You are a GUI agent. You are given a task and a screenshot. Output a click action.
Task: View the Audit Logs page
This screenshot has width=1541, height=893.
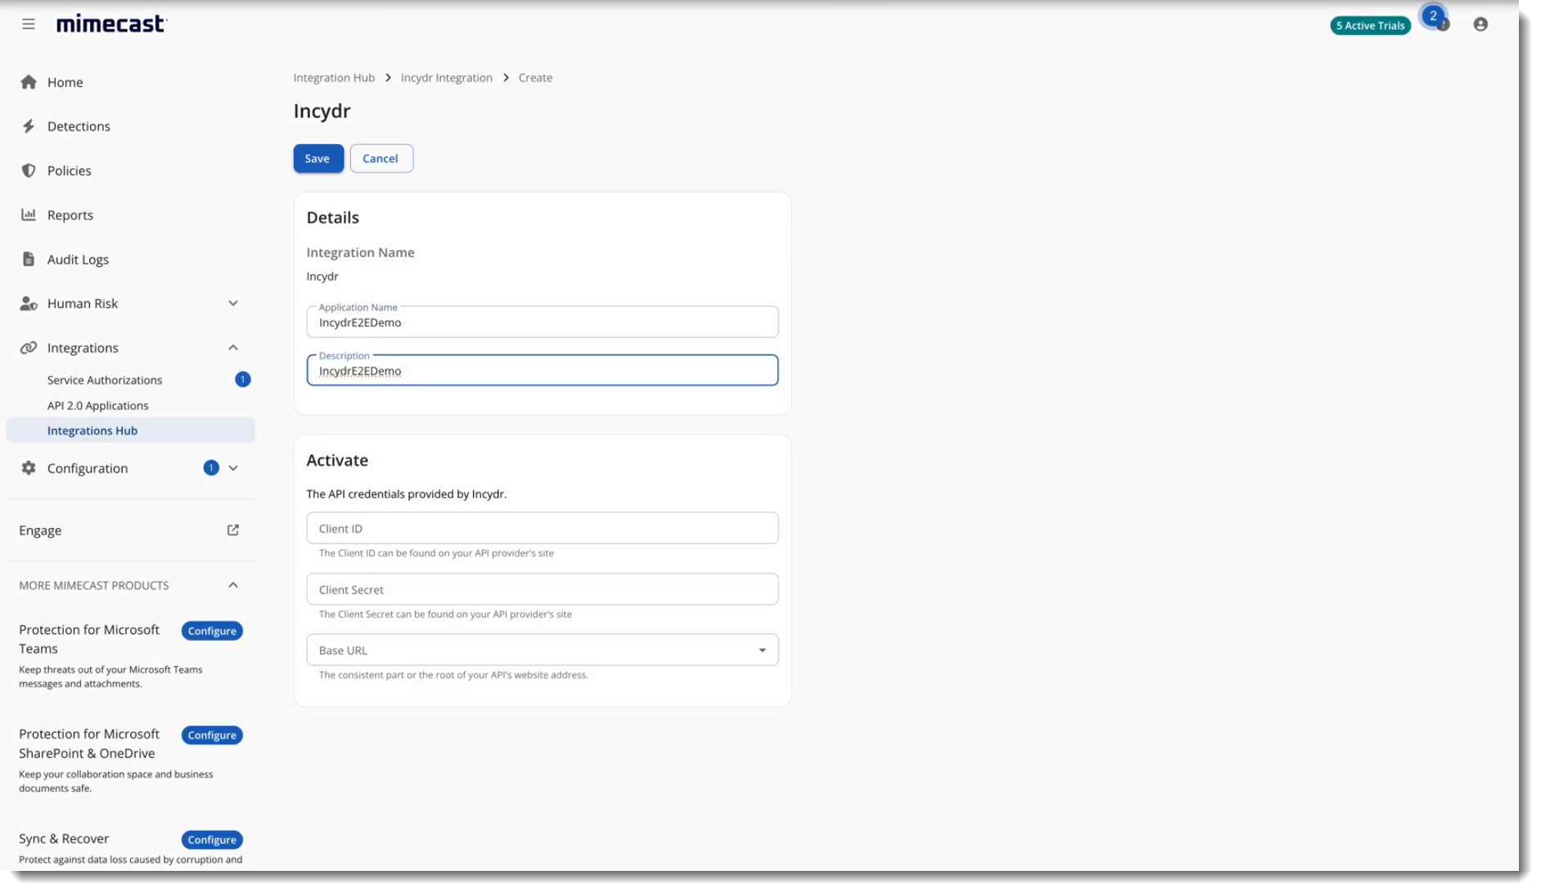pyautogui.click(x=78, y=259)
